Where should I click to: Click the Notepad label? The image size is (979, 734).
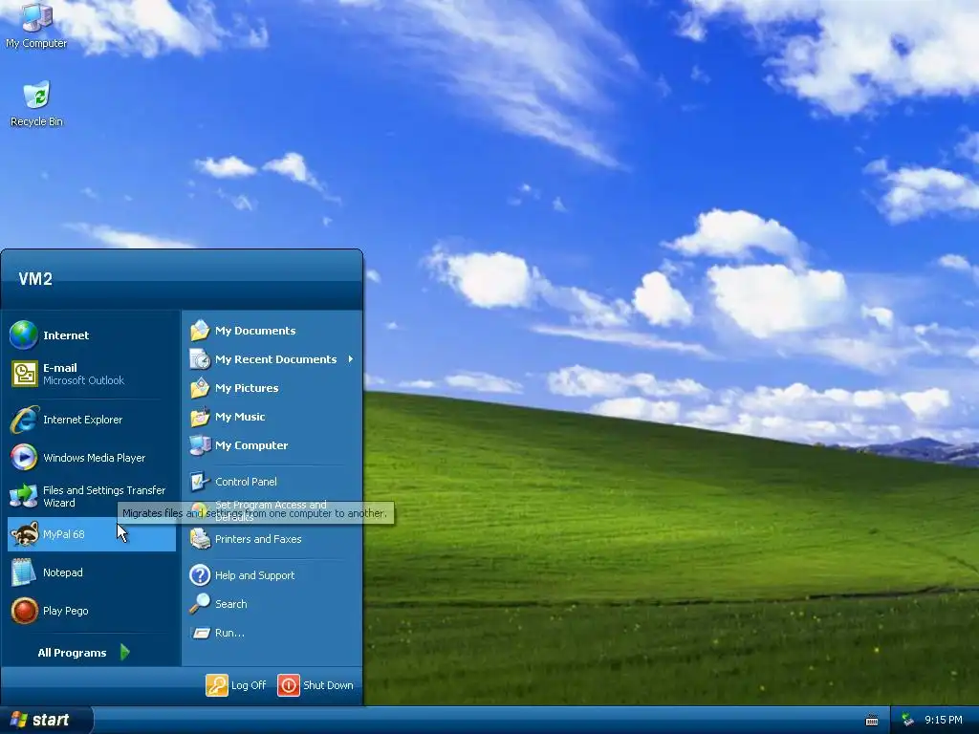point(62,572)
